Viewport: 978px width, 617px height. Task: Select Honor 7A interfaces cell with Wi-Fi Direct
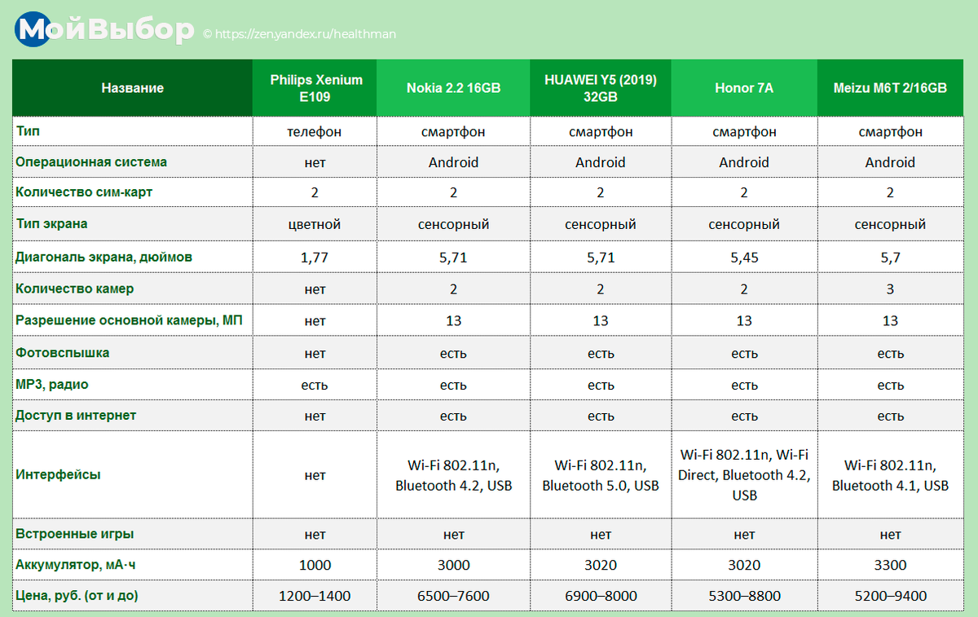744,475
